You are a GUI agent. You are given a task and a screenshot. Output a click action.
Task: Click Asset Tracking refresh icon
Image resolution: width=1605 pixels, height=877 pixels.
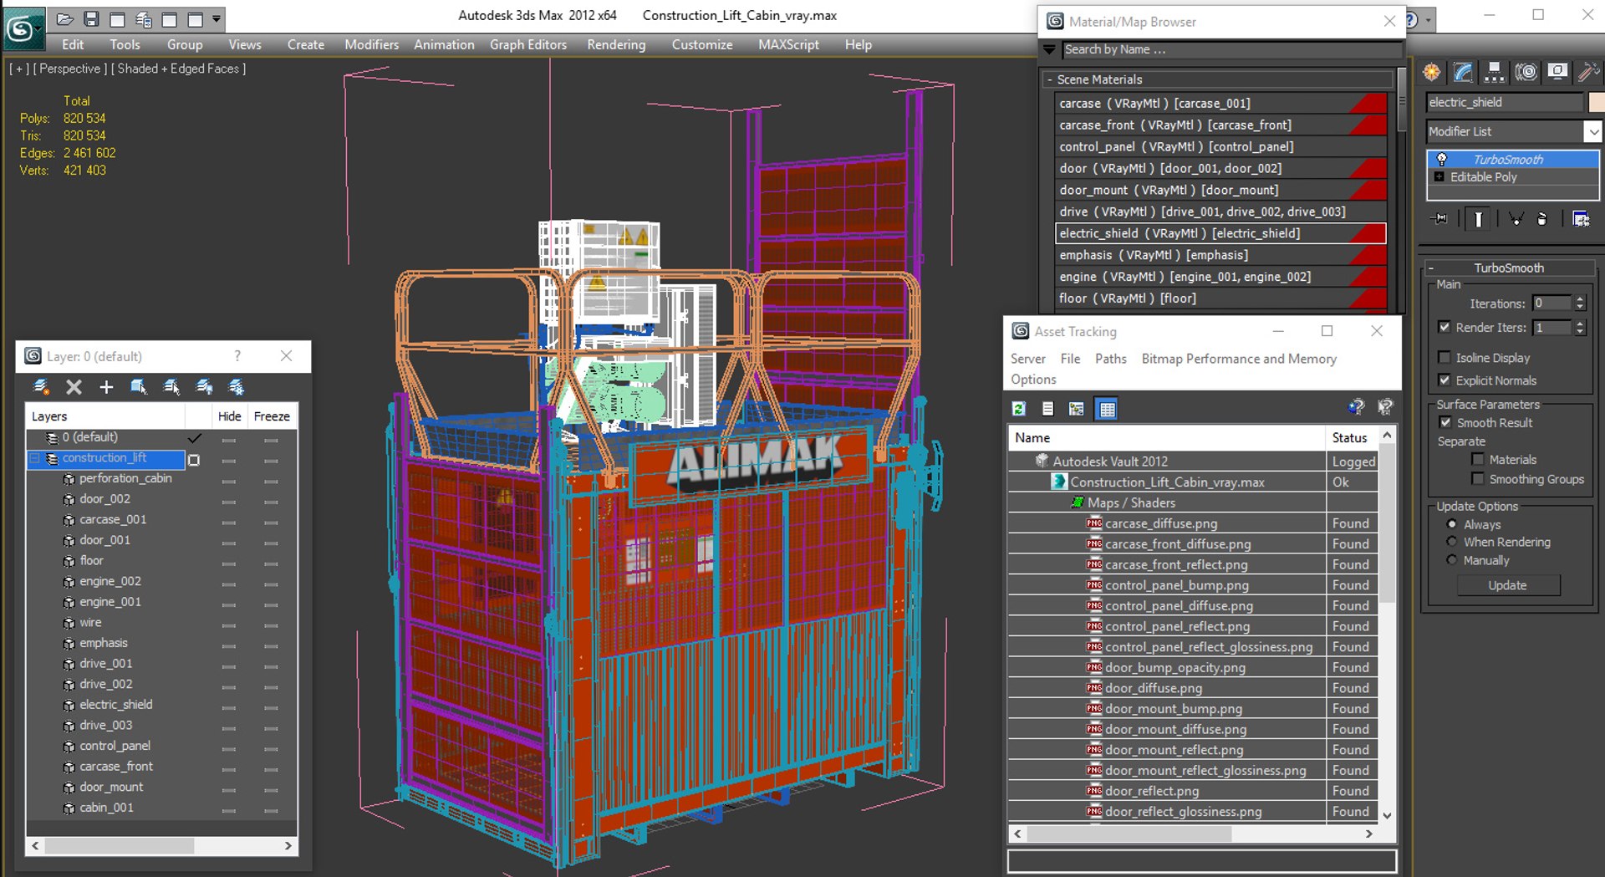point(1019,409)
